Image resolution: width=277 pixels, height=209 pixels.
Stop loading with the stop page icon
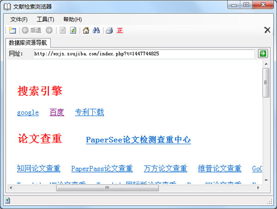[x=62, y=30]
